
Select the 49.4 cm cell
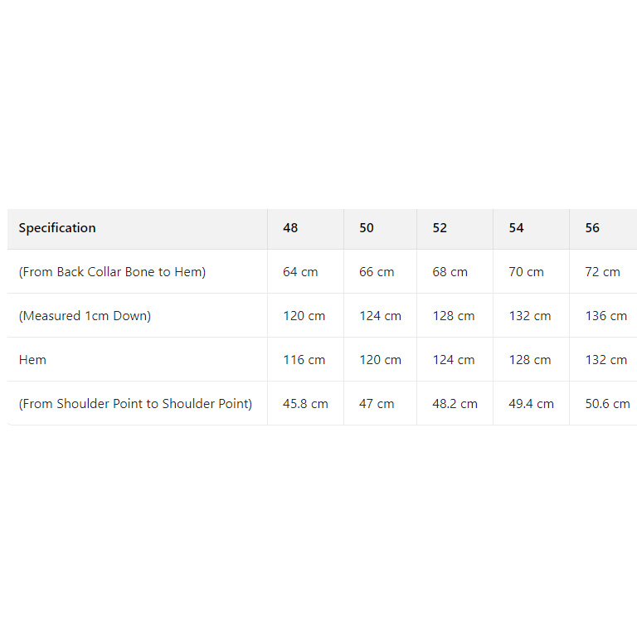(x=531, y=404)
